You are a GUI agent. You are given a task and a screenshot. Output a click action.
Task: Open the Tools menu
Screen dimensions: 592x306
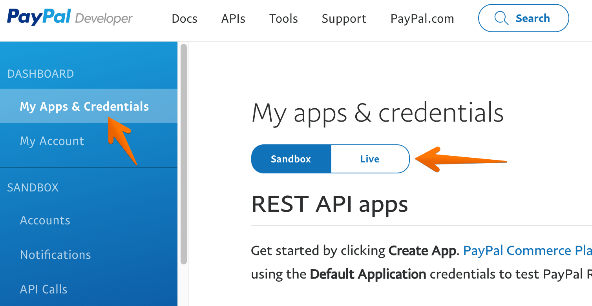click(283, 19)
